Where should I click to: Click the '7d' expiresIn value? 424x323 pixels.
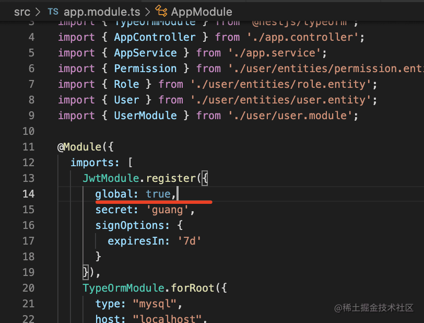189,241
